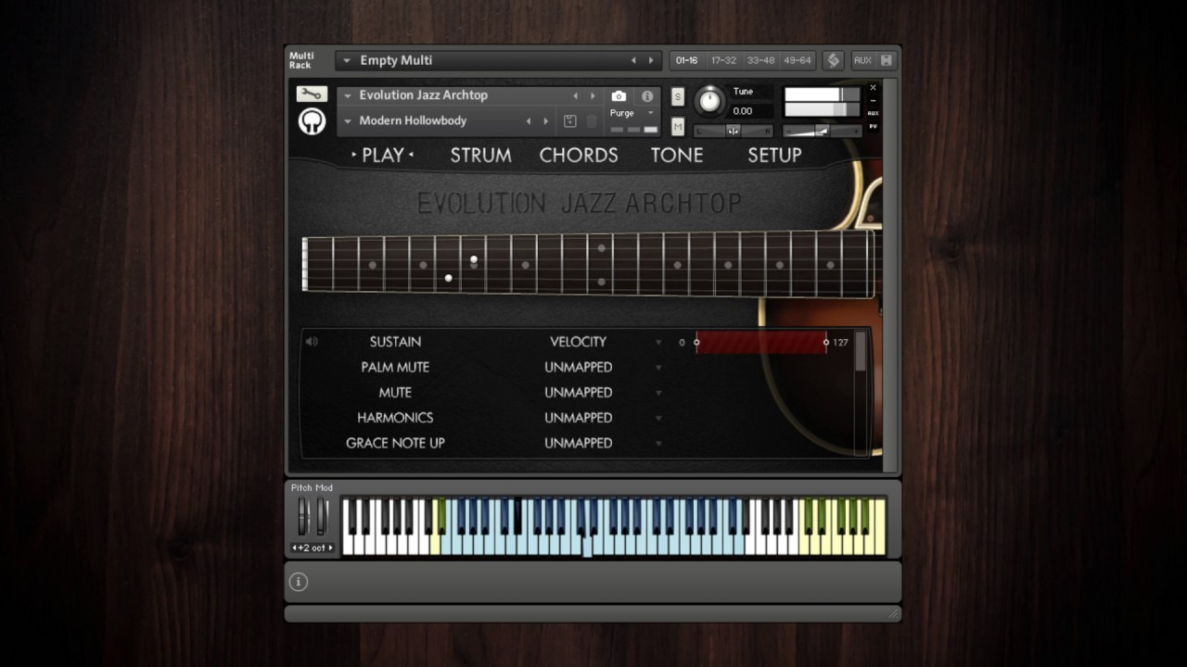This screenshot has height=667, width=1187.
Task: Expand the Evolution Jazz Archtop instrument dropdown
Action: point(348,95)
